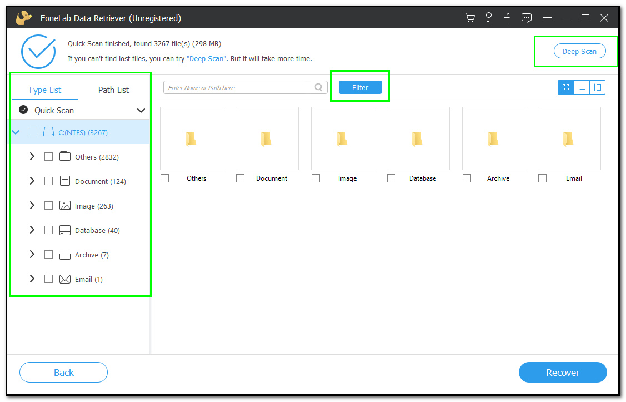Image resolution: width=626 pixels, height=402 pixels.
Task: Expand the Document (124) node
Action: click(32, 181)
